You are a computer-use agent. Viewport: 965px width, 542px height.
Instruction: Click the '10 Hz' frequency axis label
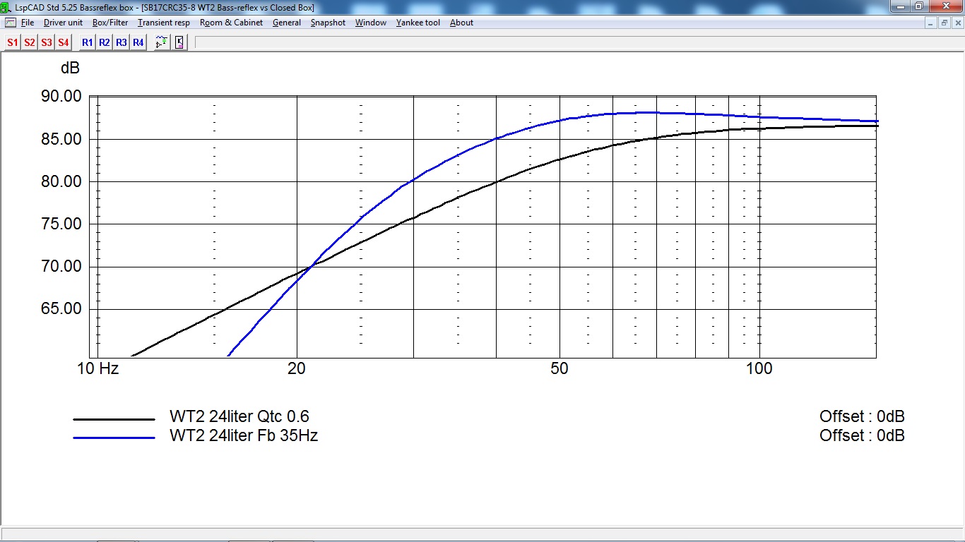pyautogui.click(x=98, y=368)
